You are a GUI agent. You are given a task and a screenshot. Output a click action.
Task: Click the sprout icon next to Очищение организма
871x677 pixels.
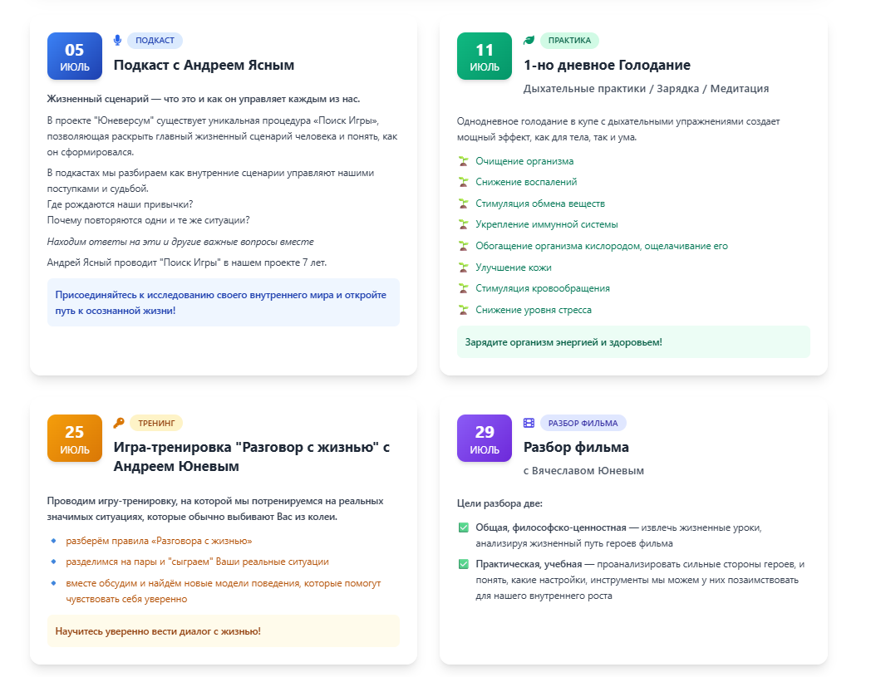tap(463, 161)
